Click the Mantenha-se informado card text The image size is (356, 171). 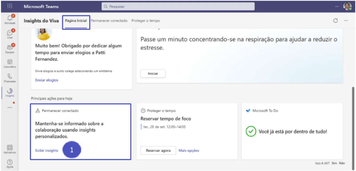click(70, 130)
